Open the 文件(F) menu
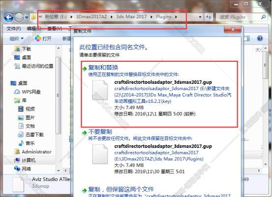This screenshot has height=197, width=272. [14, 28]
